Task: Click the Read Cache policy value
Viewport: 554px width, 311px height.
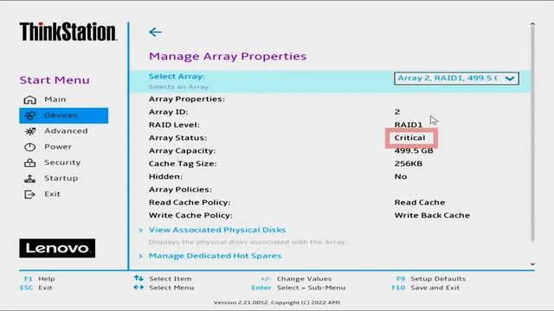Action: click(420, 202)
